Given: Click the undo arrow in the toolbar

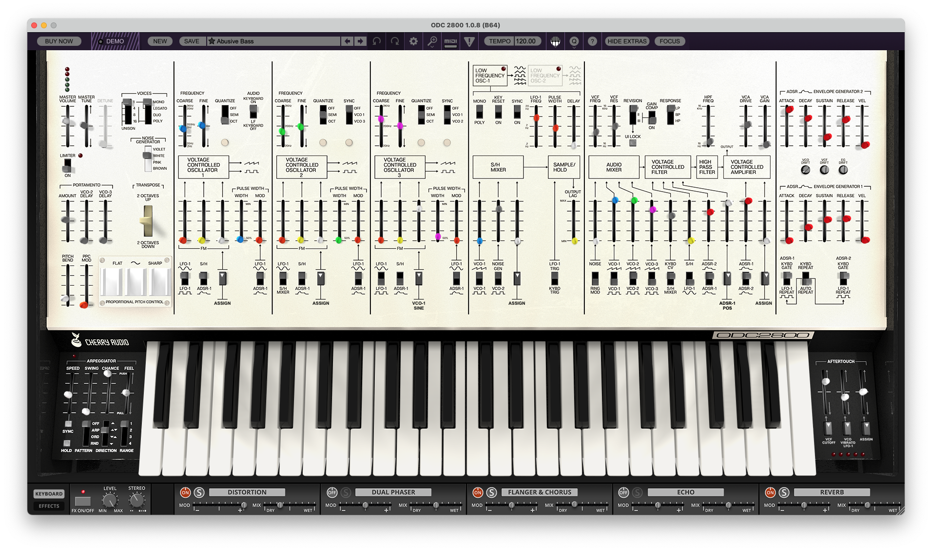Looking at the screenshot, I should click(377, 41).
